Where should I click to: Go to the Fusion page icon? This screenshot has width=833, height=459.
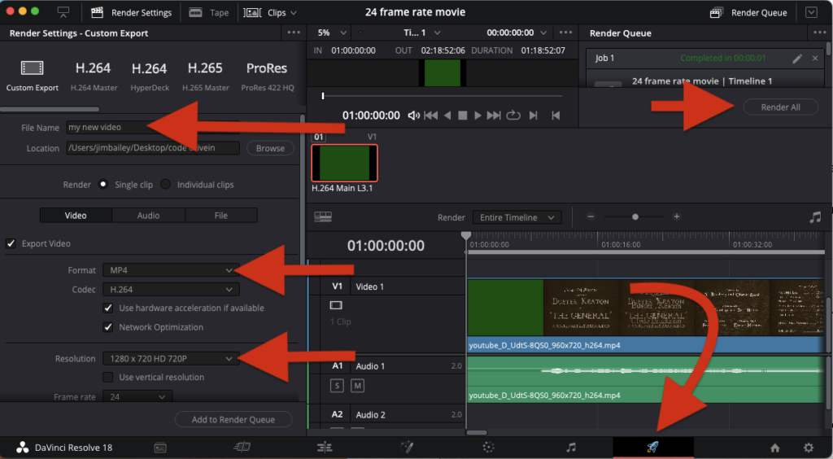point(407,447)
